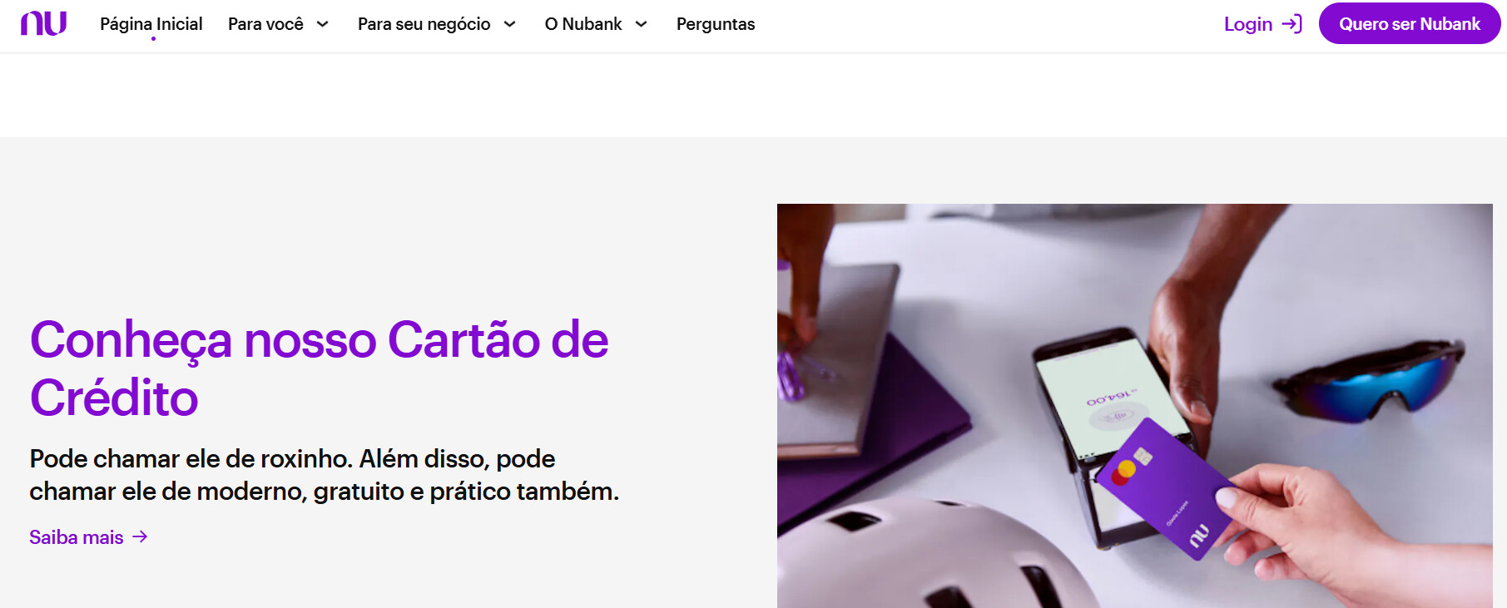The height and width of the screenshot is (608, 1507).
Task: Click the Quero ser Nubank button
Action: point(1410,24)
